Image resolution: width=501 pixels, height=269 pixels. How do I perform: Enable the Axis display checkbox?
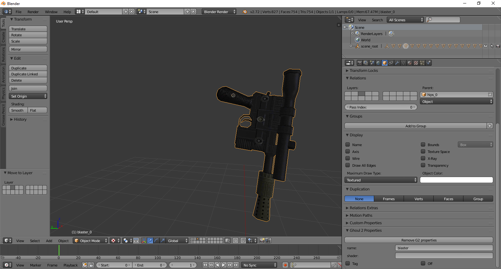tap(348, 151)
